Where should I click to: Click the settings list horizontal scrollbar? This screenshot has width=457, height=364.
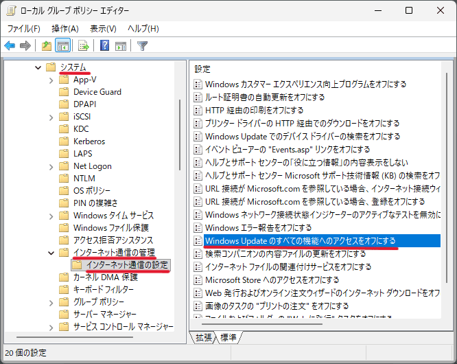click(x=262, y=324)
